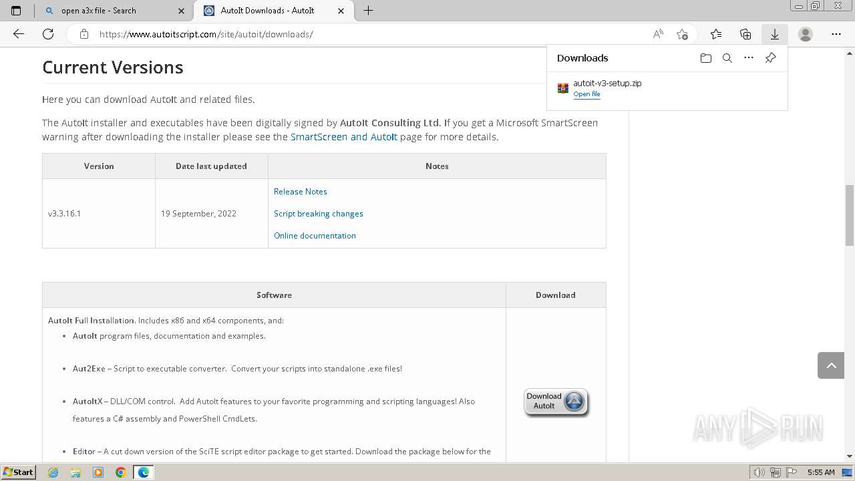Open the Action Center flag icon
Screen dimensions: 855x481
point(790,472)
